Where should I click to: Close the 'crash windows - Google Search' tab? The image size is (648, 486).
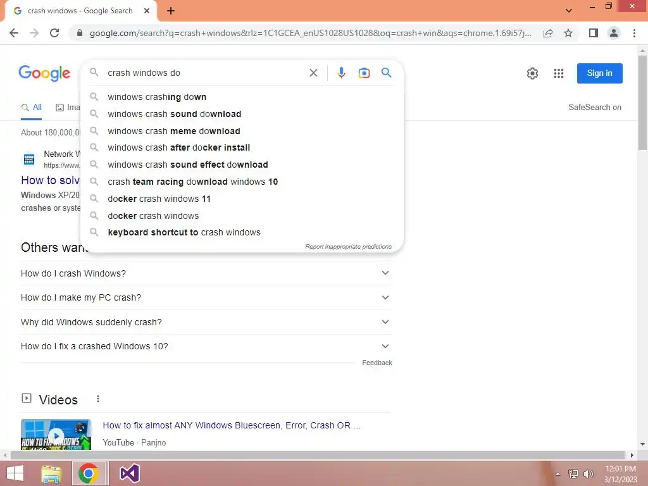pyautogui.click(x=147, y=11)
